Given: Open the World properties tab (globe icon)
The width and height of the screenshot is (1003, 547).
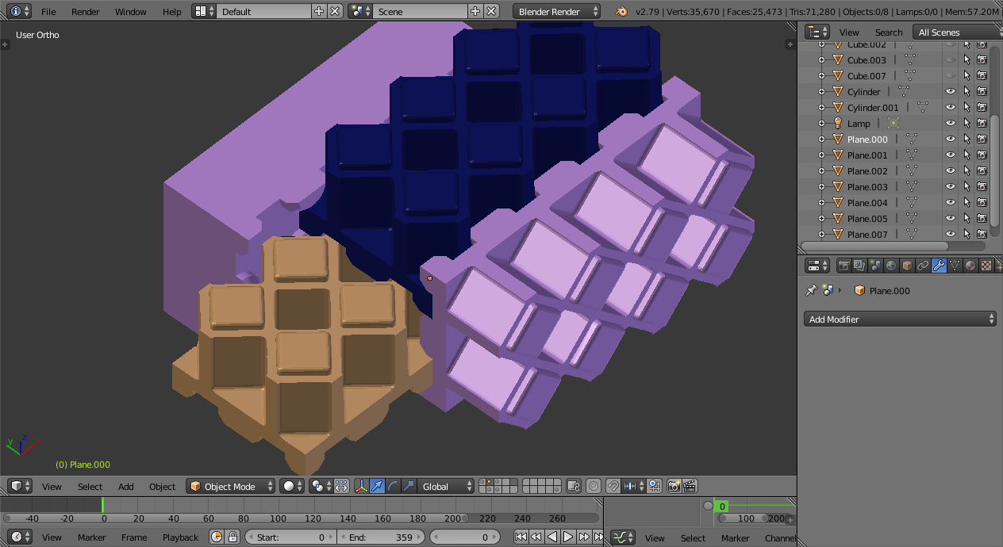Looking at the screenshot, I should [x=891, y=266].
